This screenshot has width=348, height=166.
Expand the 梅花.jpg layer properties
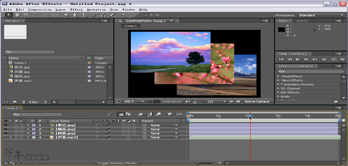pyautogui.click(x=29, y=129)
